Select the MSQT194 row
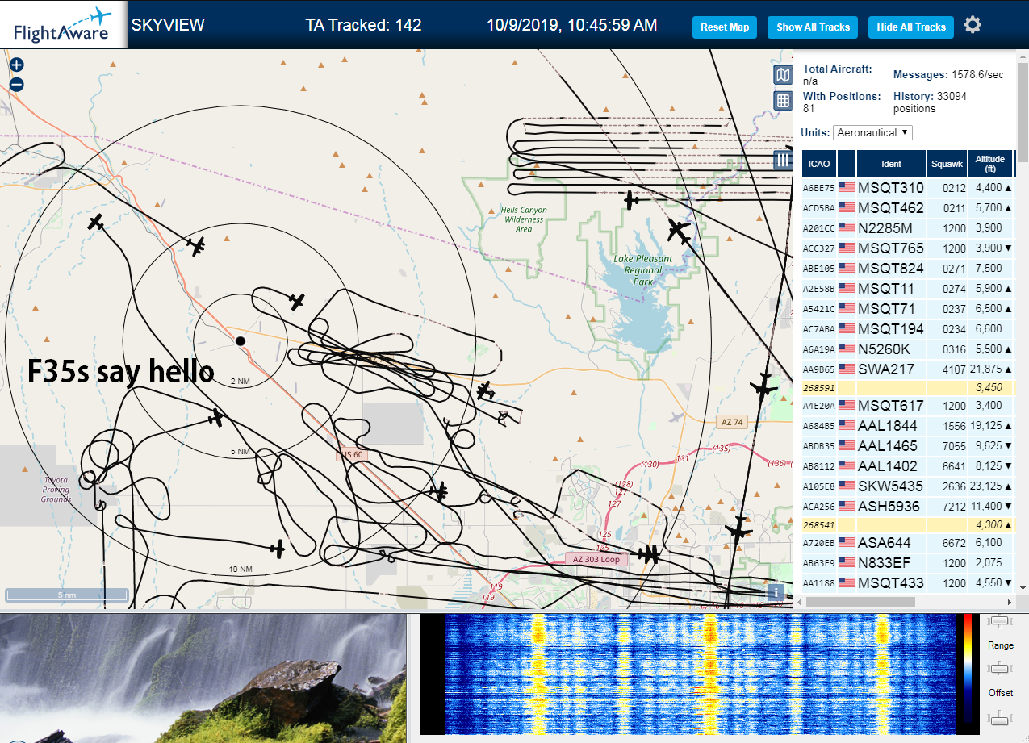The height and width of the screenshot is (743, 1029). [907, 328]
